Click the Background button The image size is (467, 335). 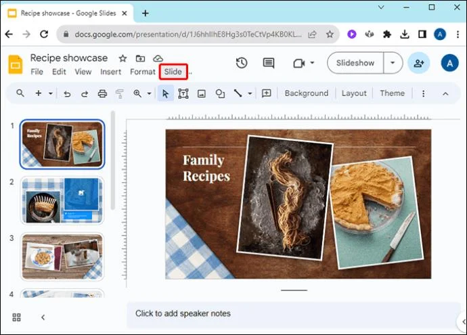(x=307, y=93)
